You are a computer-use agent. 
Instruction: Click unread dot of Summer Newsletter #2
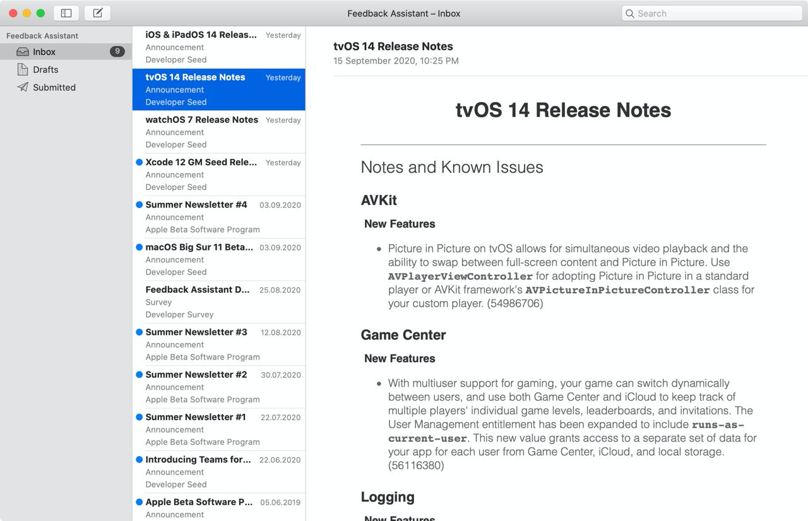[x=139, y=375]
